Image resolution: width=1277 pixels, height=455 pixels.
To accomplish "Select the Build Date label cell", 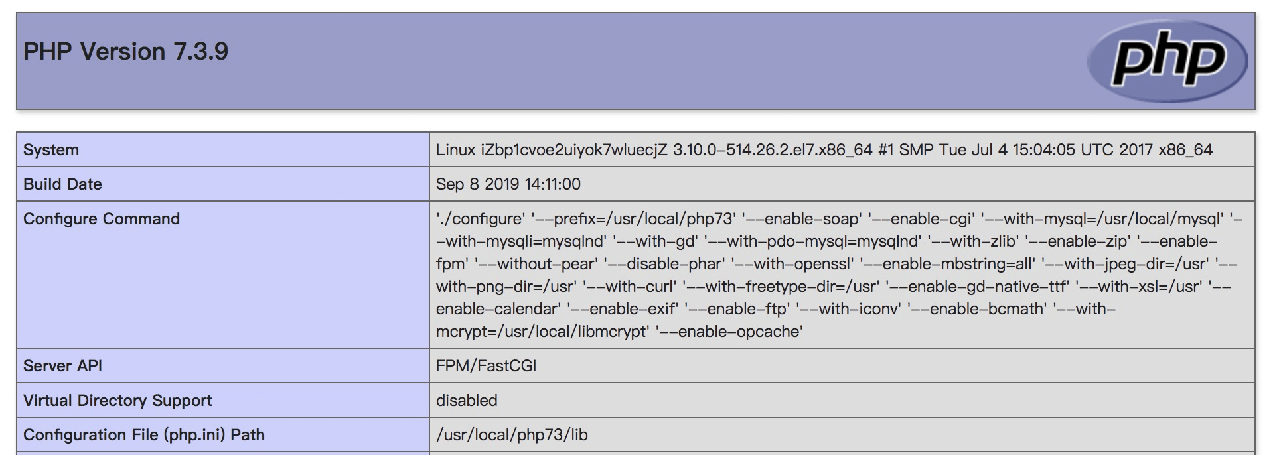I will 223,184.
